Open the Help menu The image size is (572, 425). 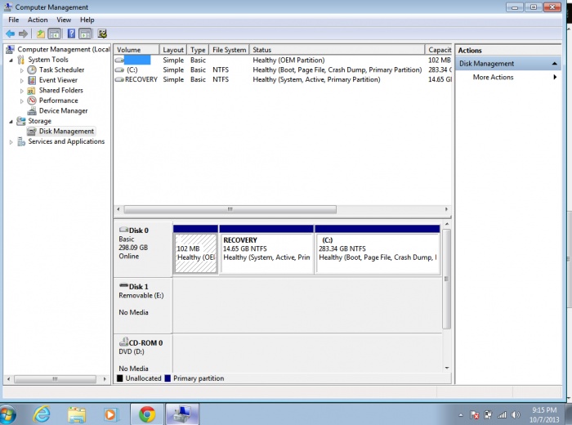[x=87, y=20]
